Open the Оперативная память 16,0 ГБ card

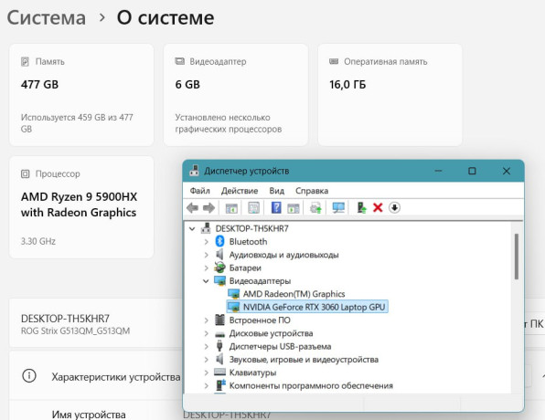[390, 95]
